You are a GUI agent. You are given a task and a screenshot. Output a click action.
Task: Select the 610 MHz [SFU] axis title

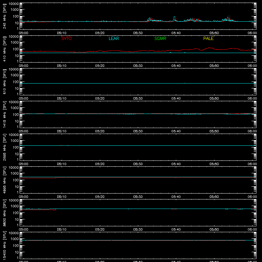(4, 82)
